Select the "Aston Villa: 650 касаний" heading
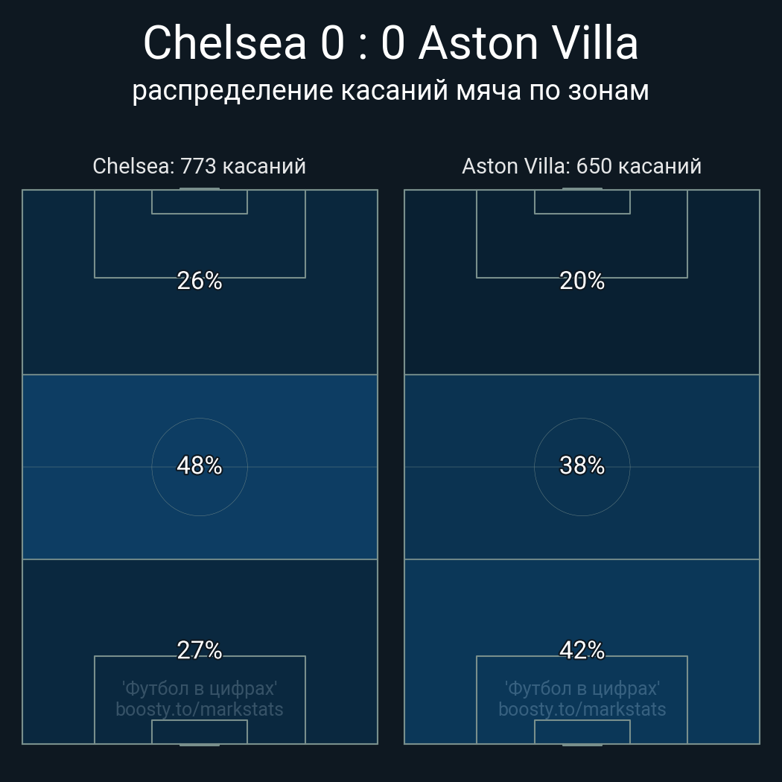 point(582,166)
